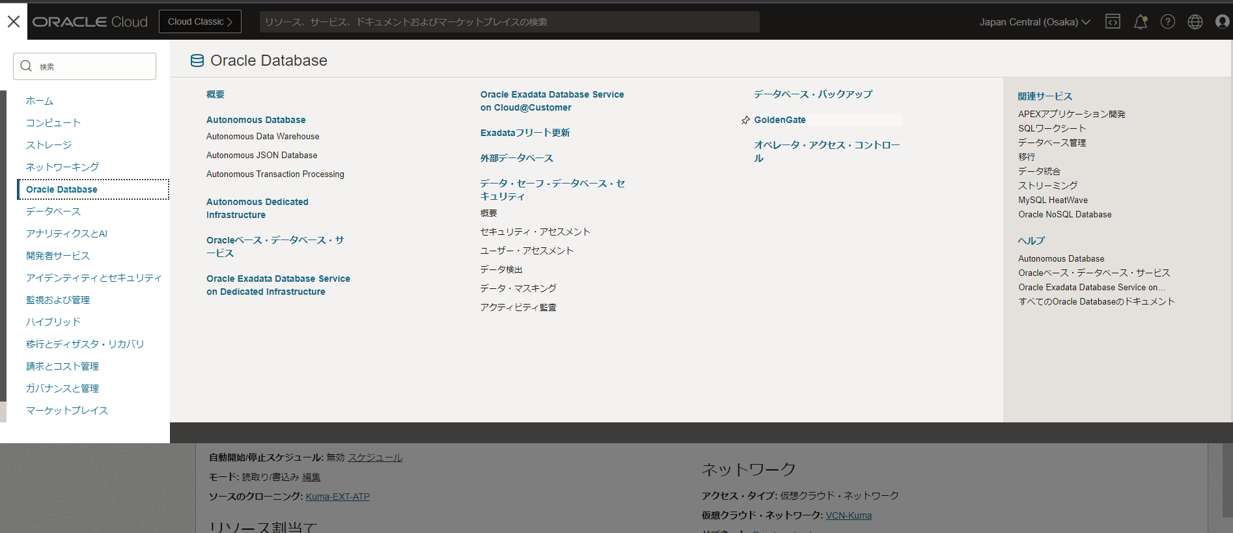The image size is (1233, 533).
Task: Close the navigation menu with X icon
Action: tap(14, 21)
